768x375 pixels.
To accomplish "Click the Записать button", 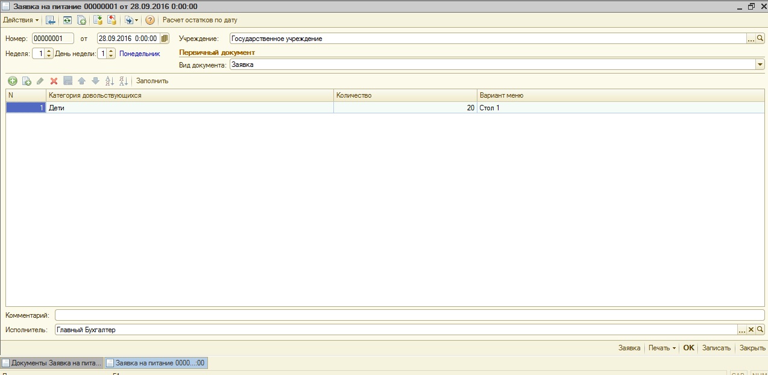I will point(716,348).
